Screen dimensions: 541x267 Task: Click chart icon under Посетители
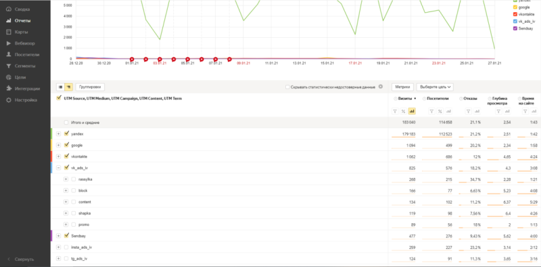coord(448,111)
